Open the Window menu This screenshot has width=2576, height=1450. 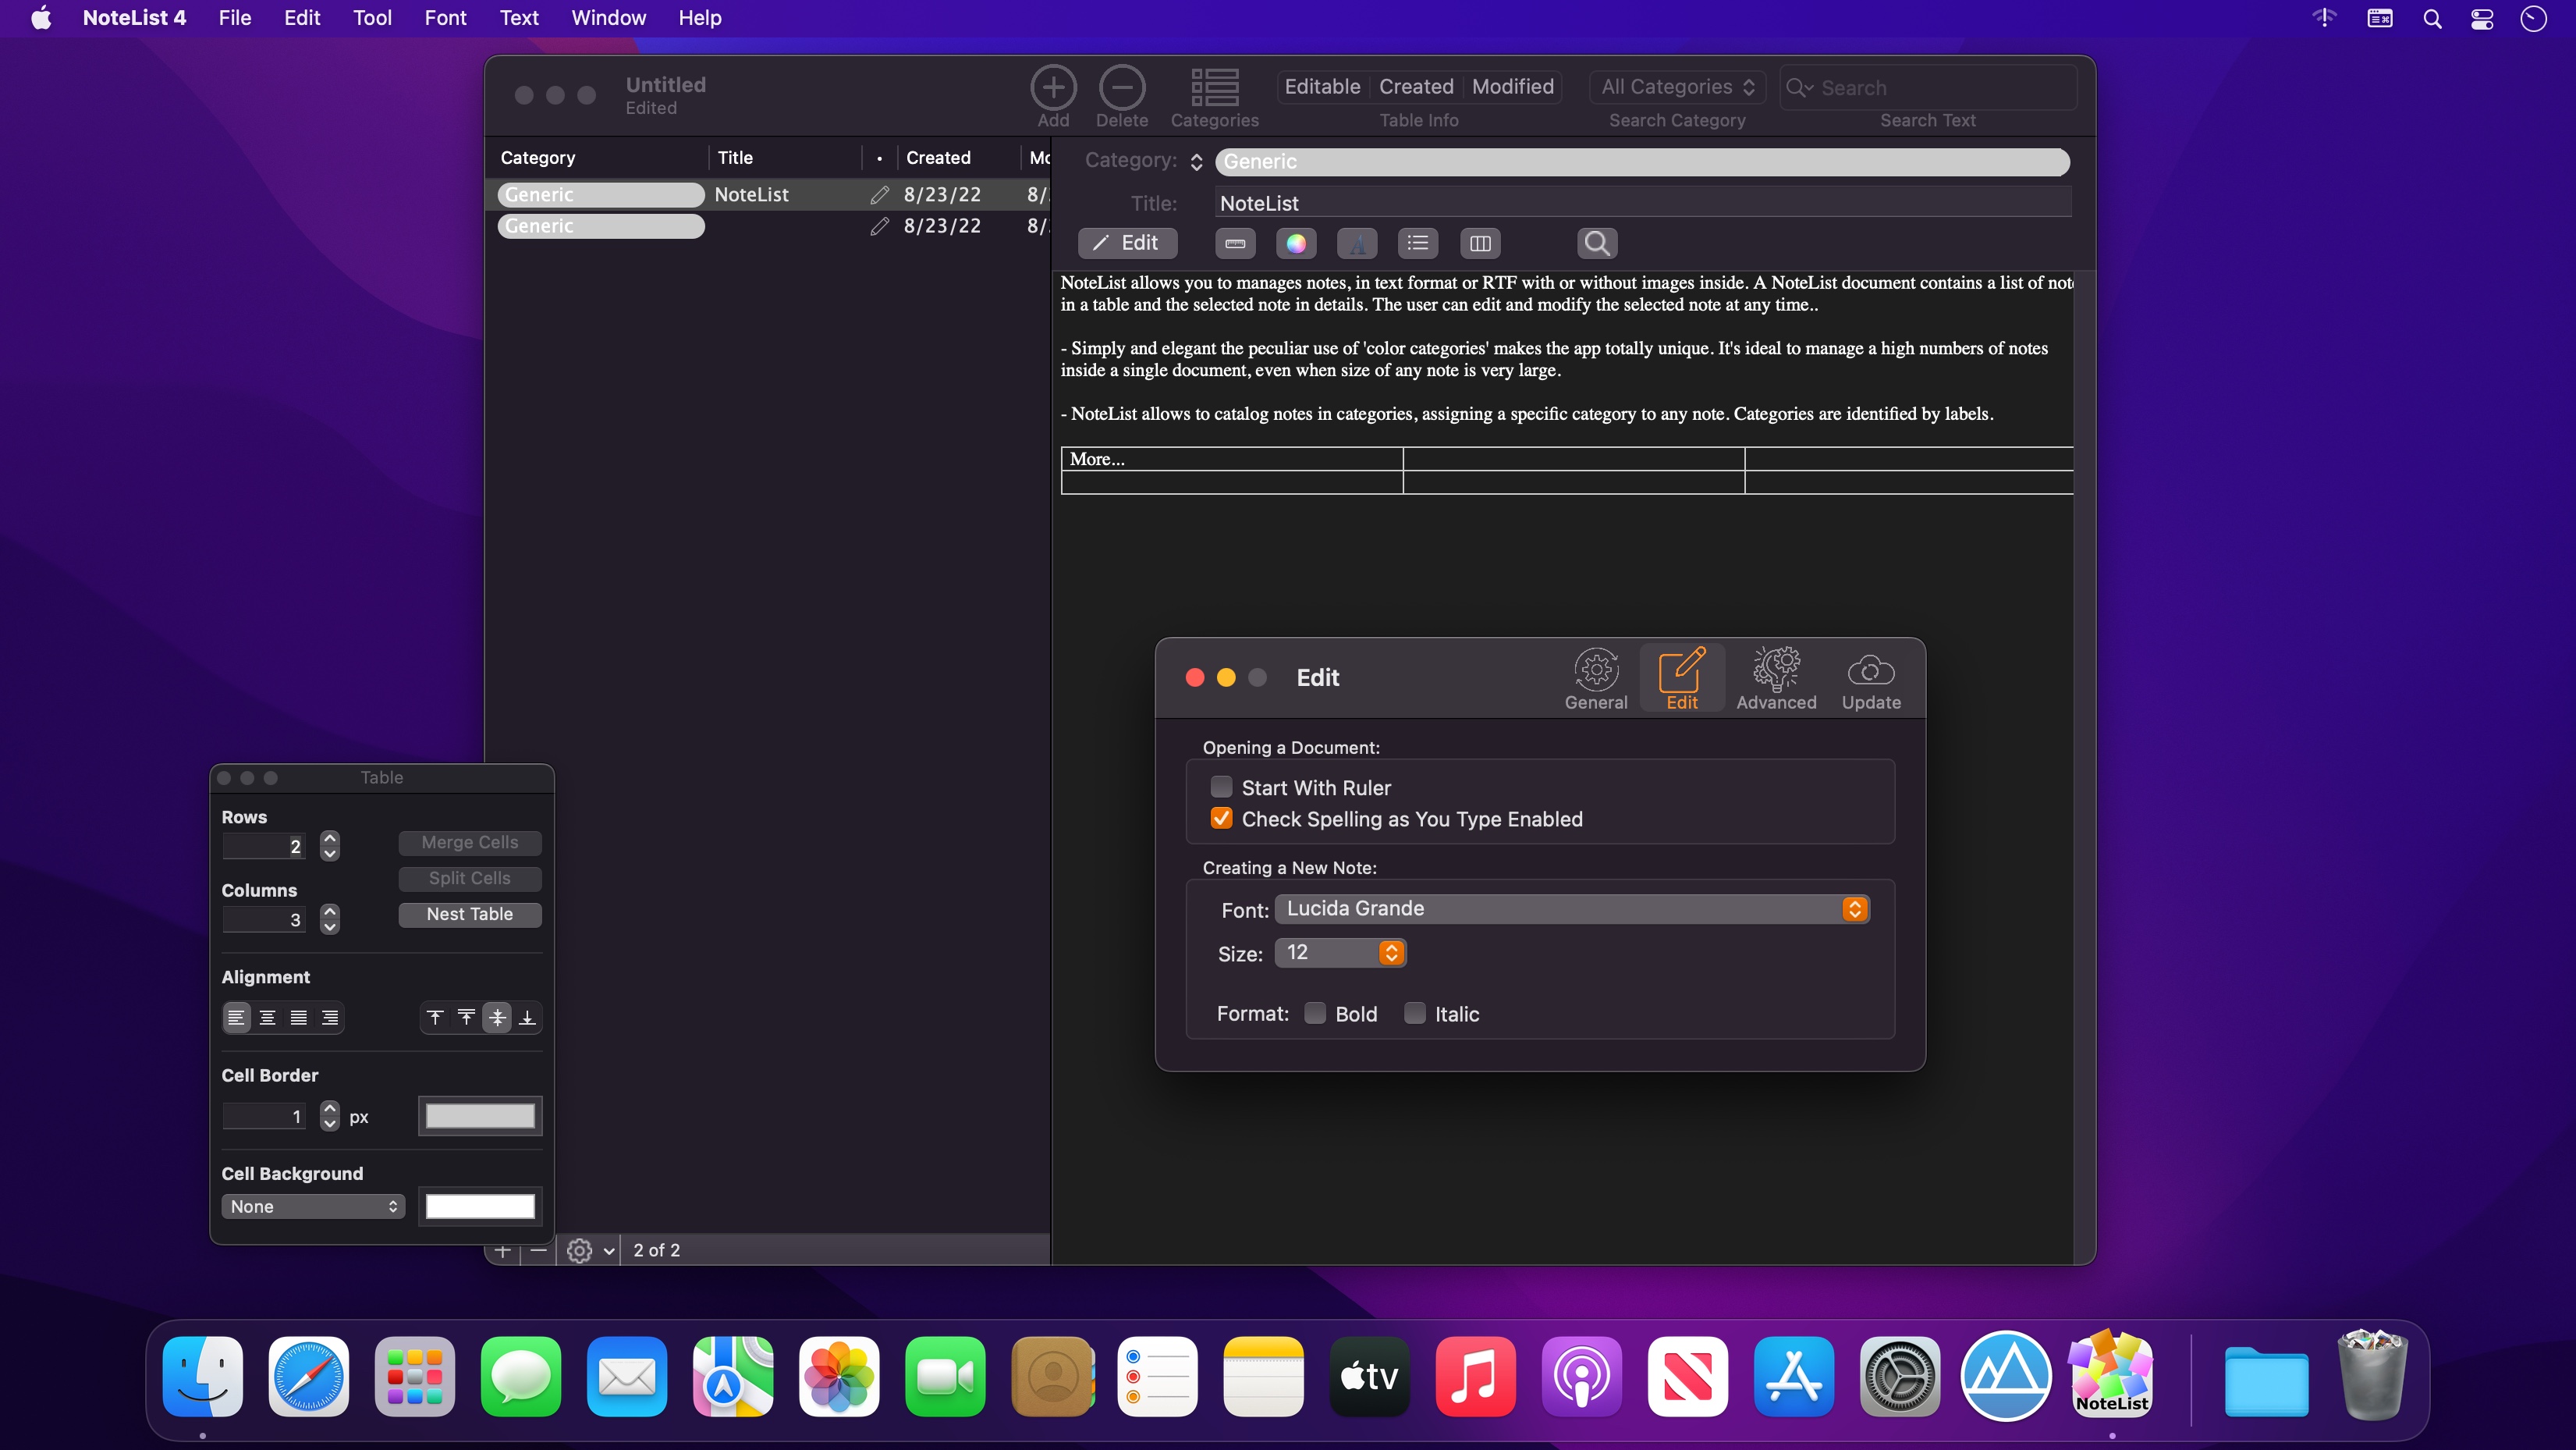(608, 18)
